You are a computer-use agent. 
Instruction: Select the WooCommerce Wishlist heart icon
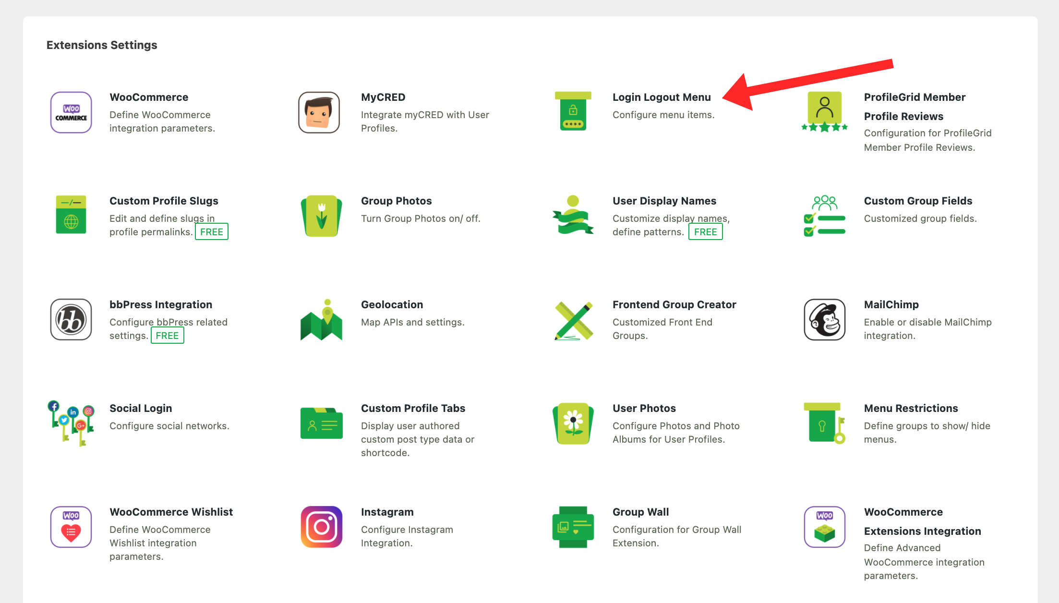[x=71, y=527]
